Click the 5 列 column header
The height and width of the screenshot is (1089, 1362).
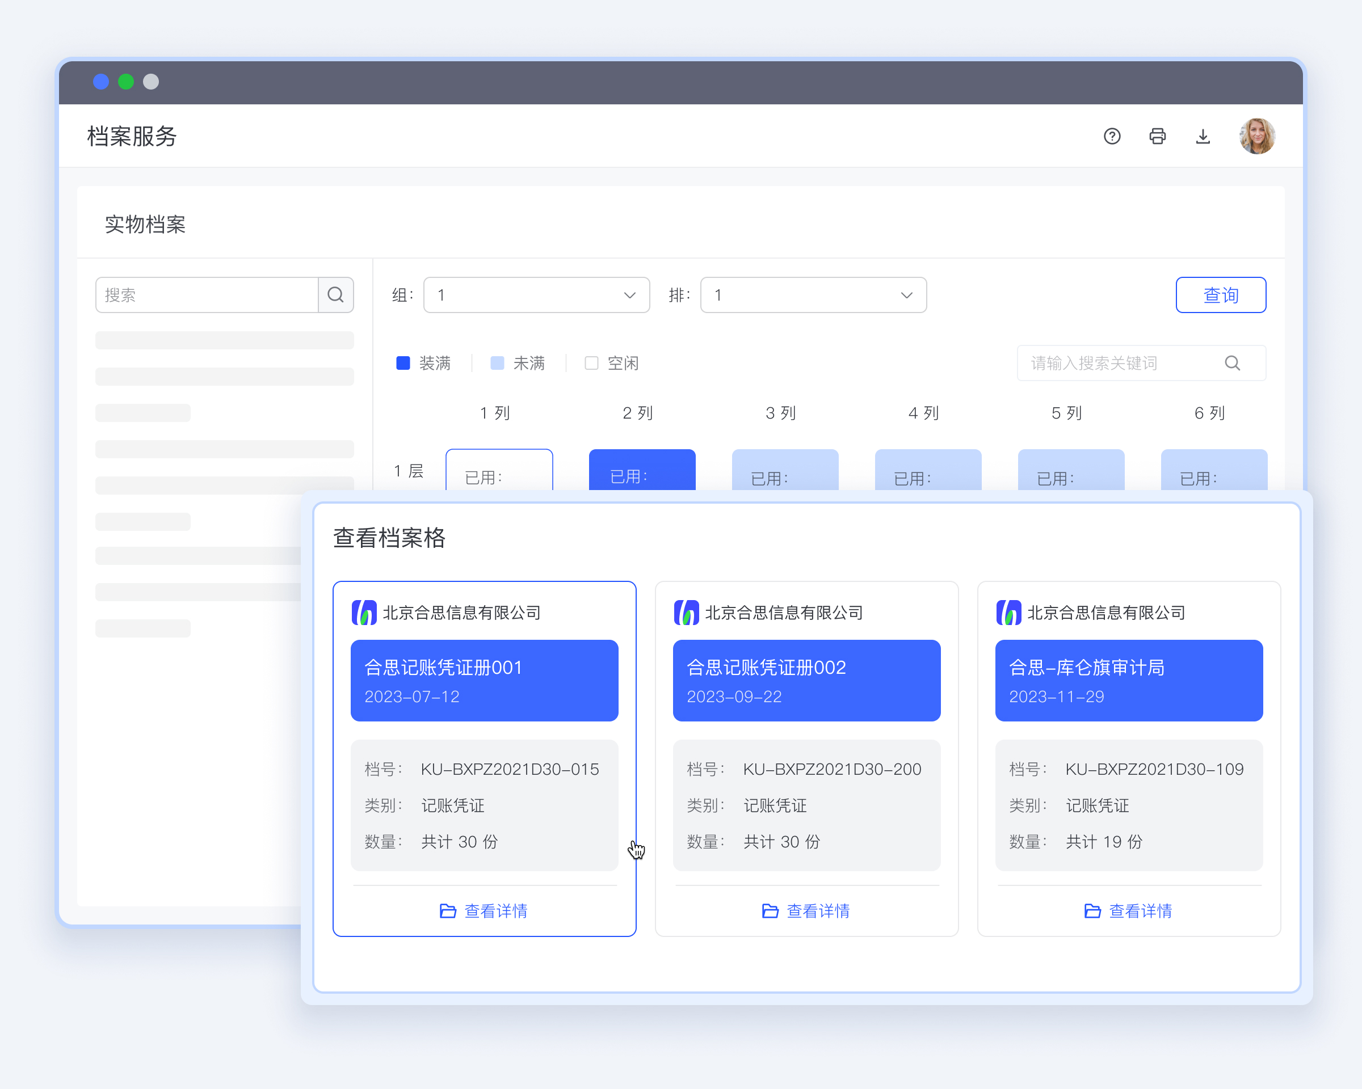1066,413
